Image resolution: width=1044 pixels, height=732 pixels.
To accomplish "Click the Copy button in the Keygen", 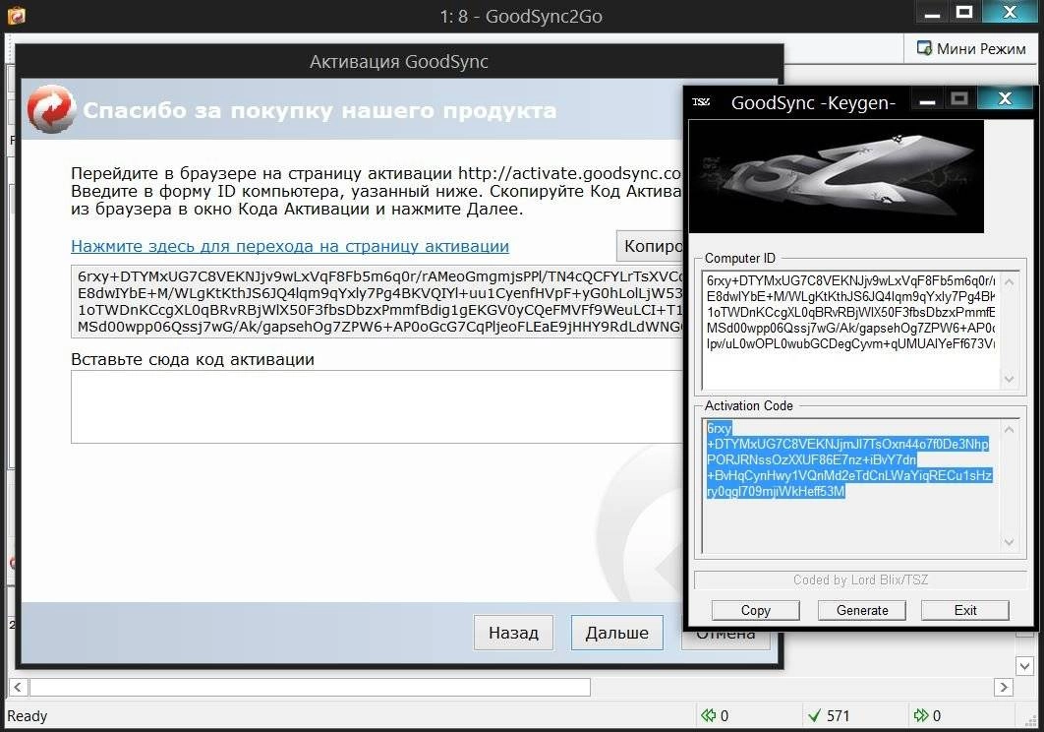I will [755, 610].
